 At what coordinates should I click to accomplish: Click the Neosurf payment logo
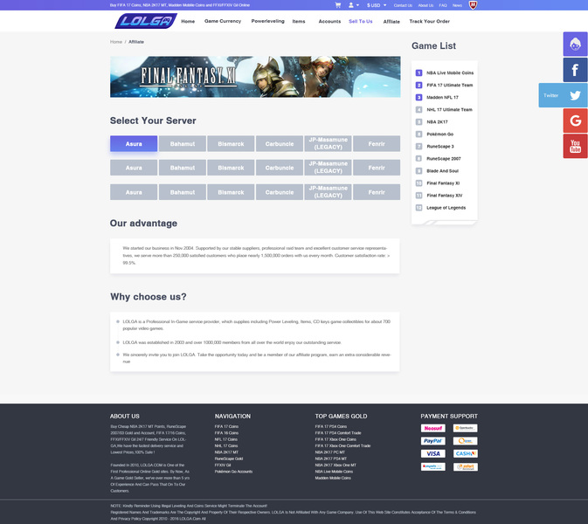pos(432,428)
